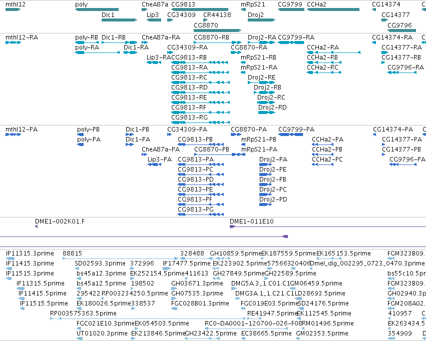The height and width of the screenshot is (341, 426).
Task: Click the 410957 feature label
Action: 400,313
